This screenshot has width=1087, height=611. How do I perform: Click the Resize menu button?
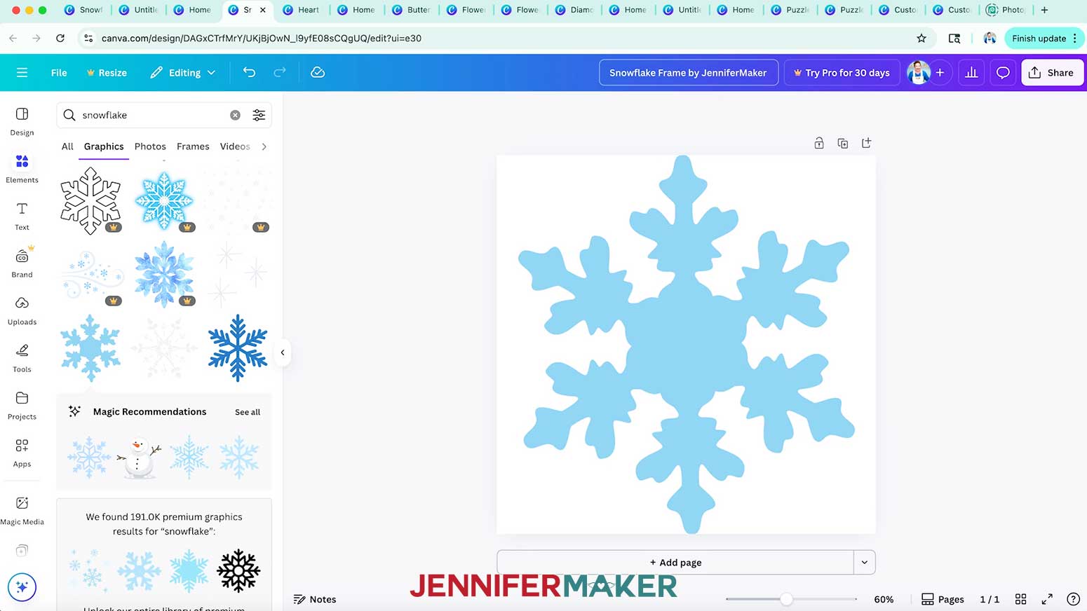pos(107,73)
